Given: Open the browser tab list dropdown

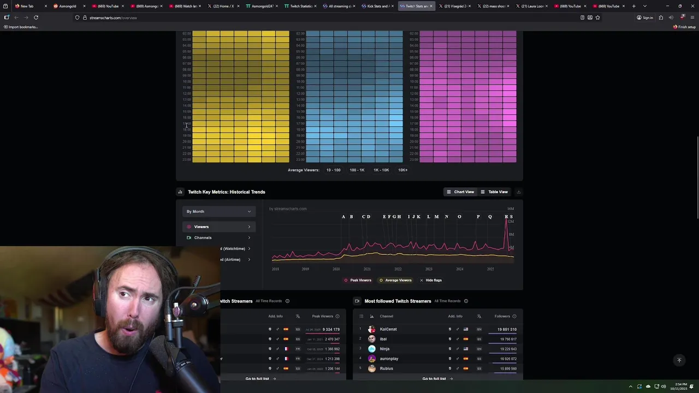Looking at the screenshot, I should 645,6.
